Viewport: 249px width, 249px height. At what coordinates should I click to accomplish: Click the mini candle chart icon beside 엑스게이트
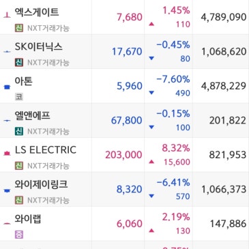7,15
